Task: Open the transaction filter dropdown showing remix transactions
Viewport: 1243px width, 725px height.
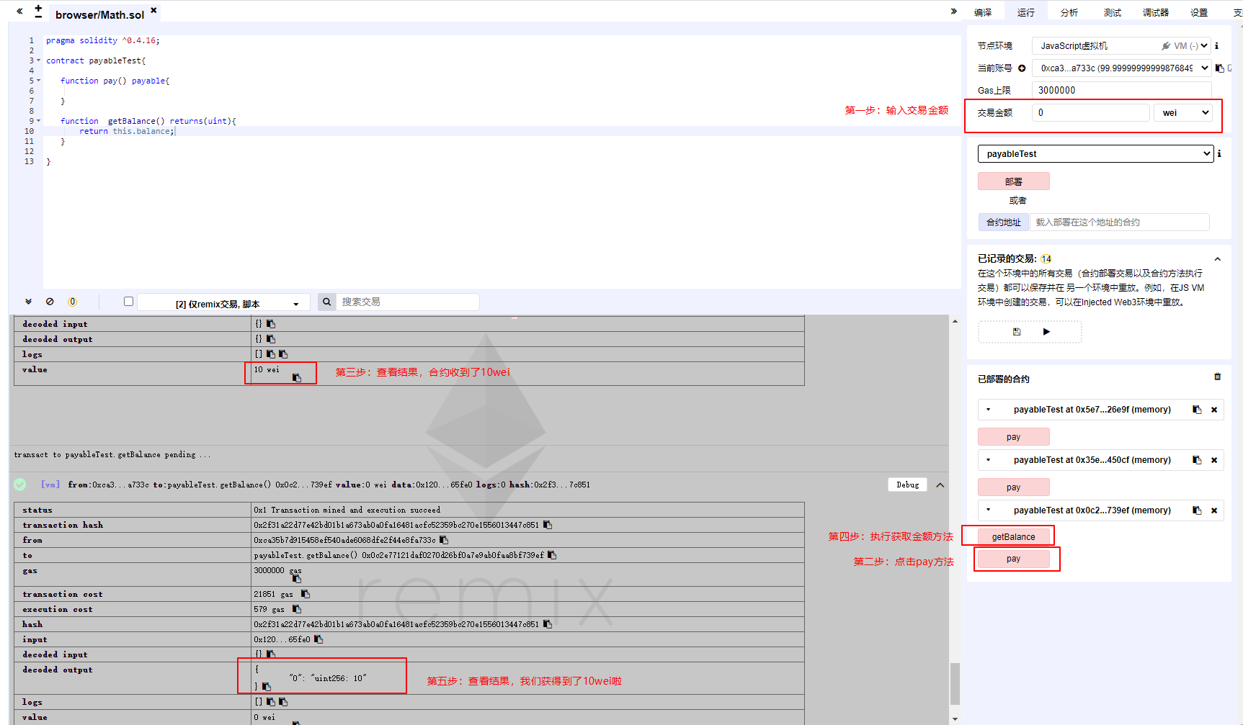Action: click(x=223, y=303)
